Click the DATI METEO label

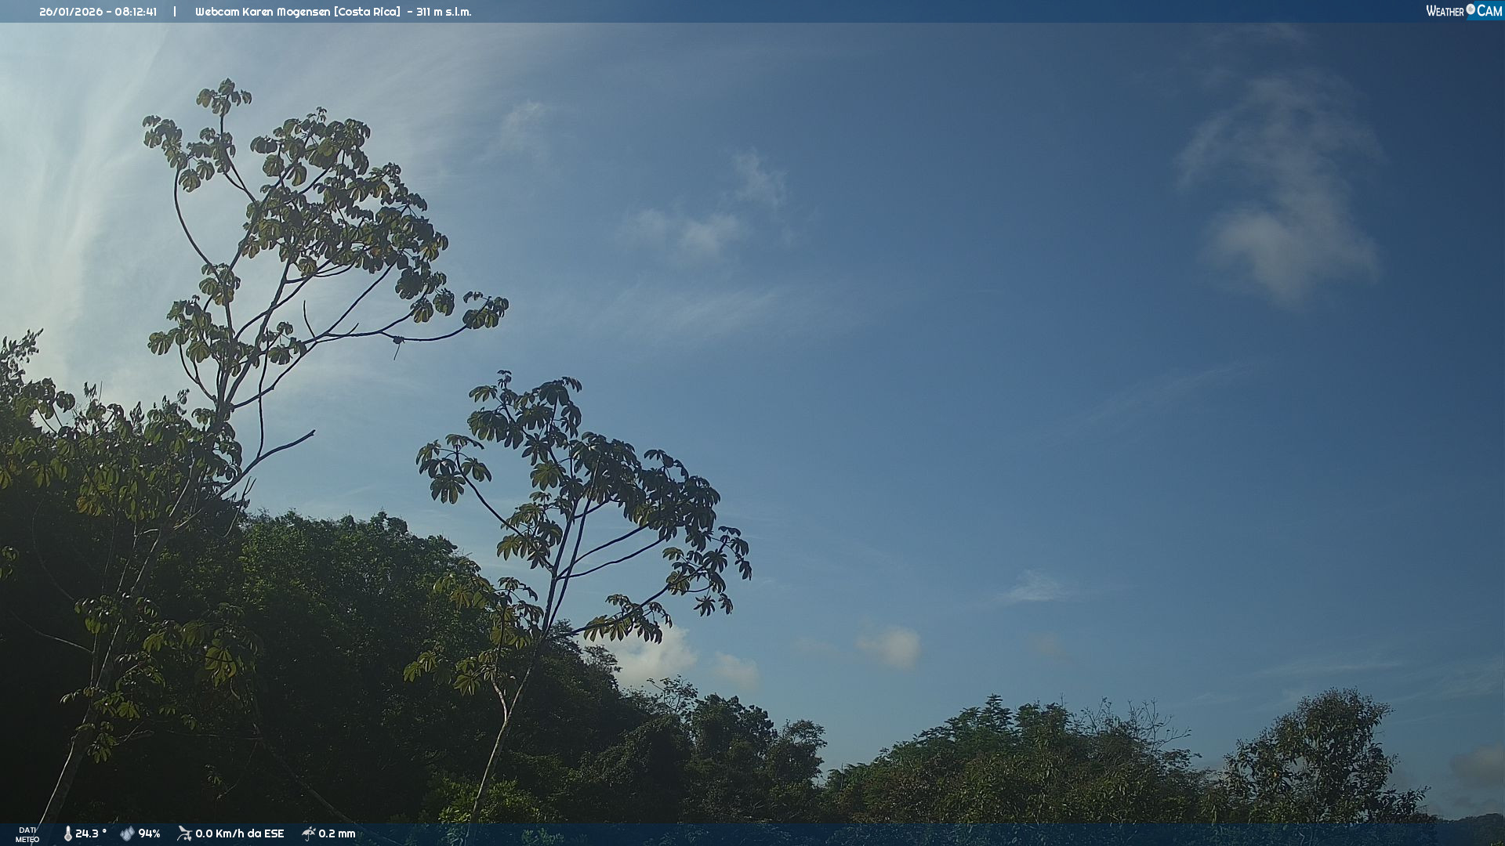pyautogui.click(x=27, y=834)
